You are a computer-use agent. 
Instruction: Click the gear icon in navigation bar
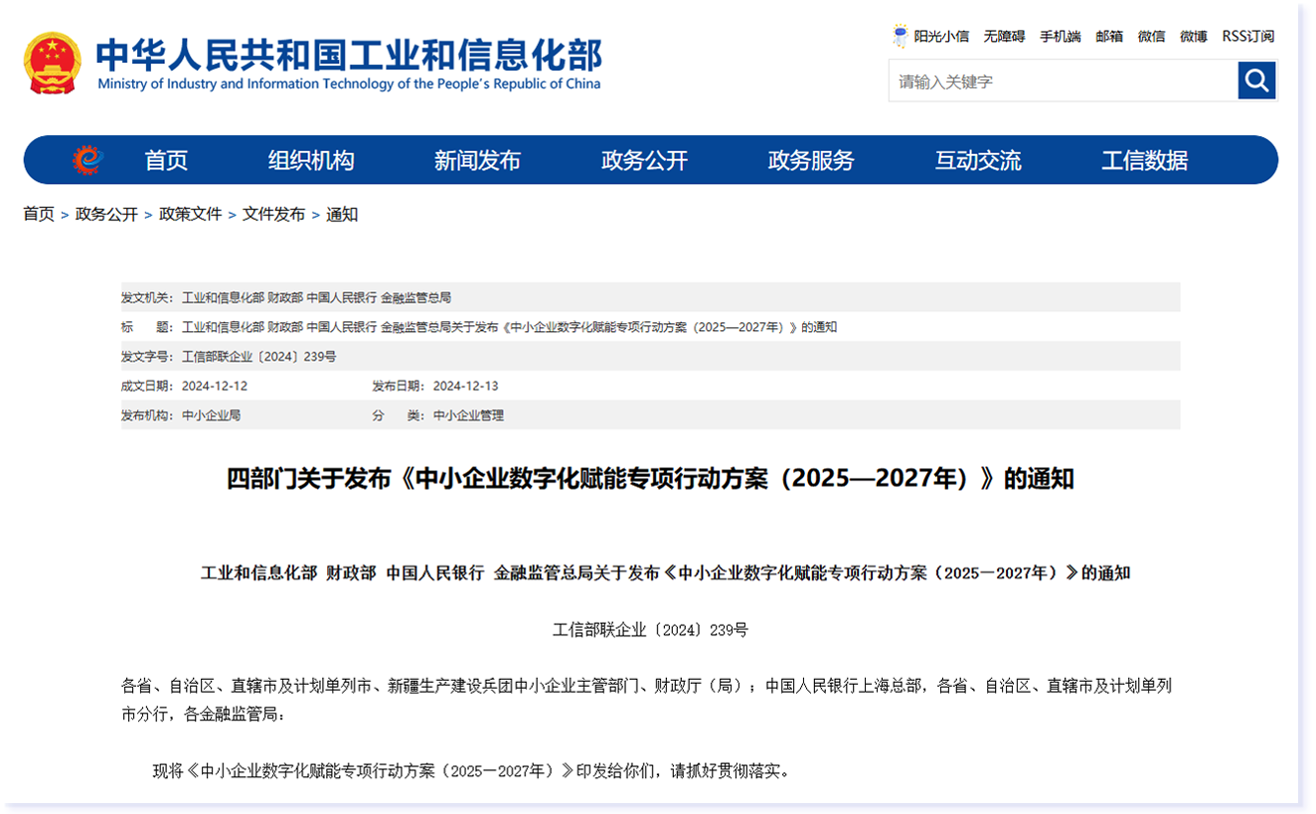click(x=87, y=160)
